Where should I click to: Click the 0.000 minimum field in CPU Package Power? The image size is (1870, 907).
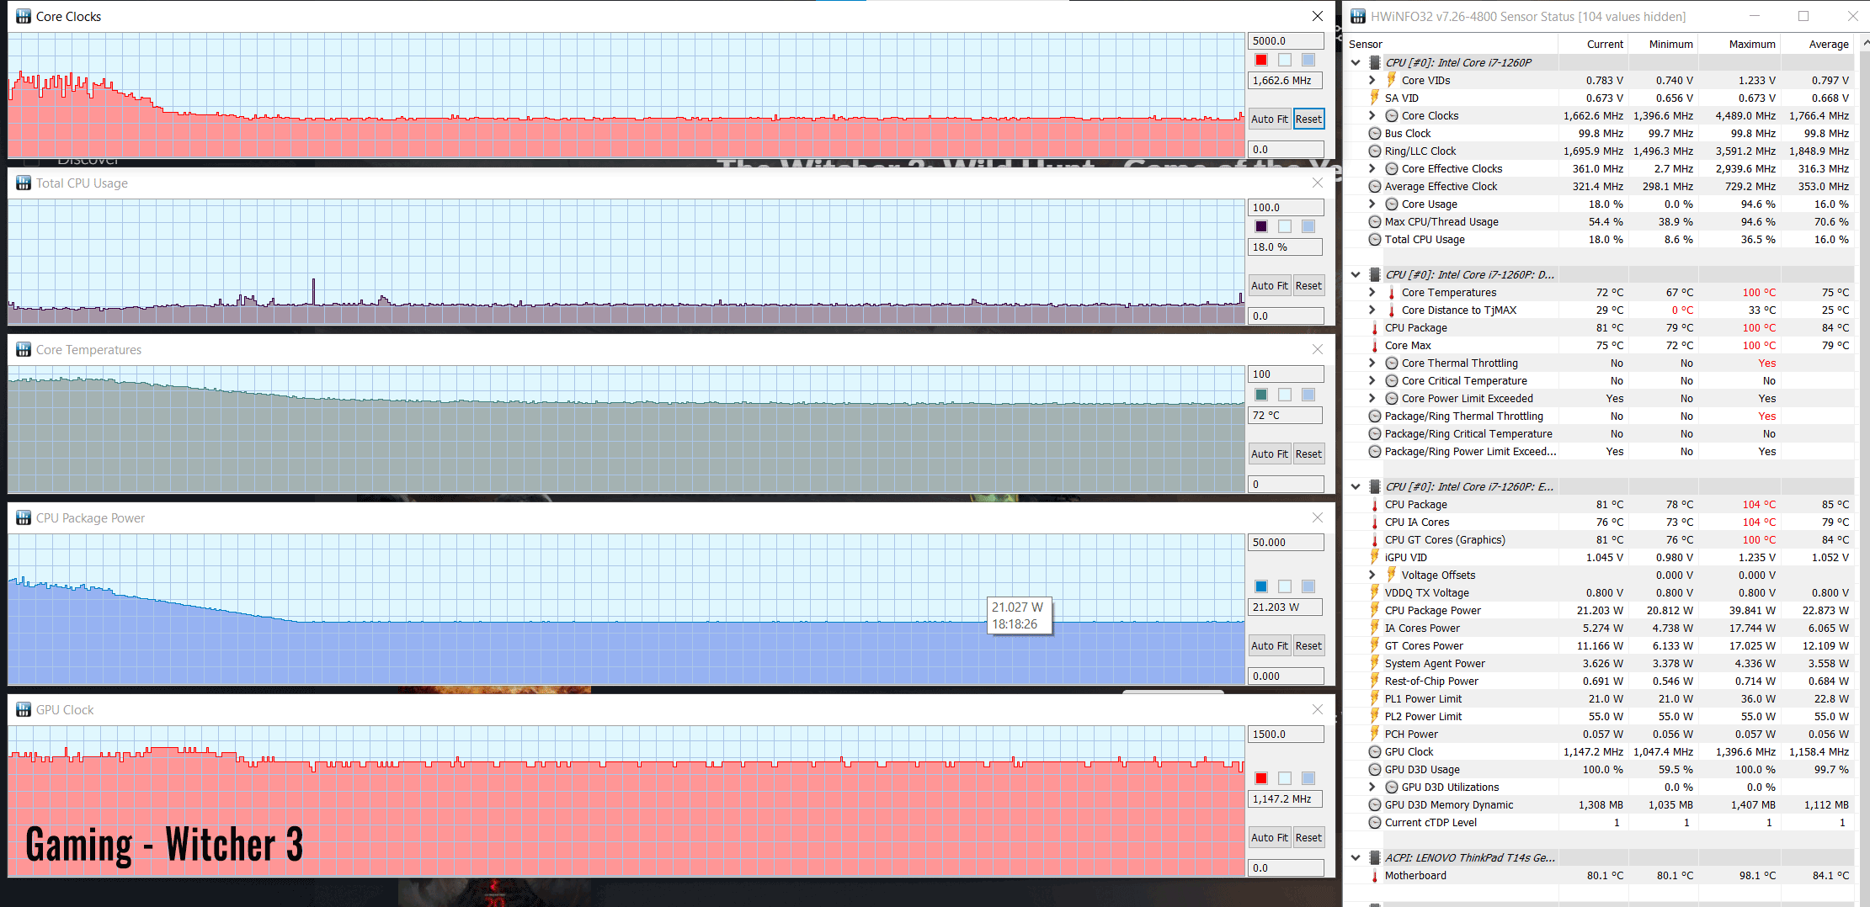(1285, 676)
